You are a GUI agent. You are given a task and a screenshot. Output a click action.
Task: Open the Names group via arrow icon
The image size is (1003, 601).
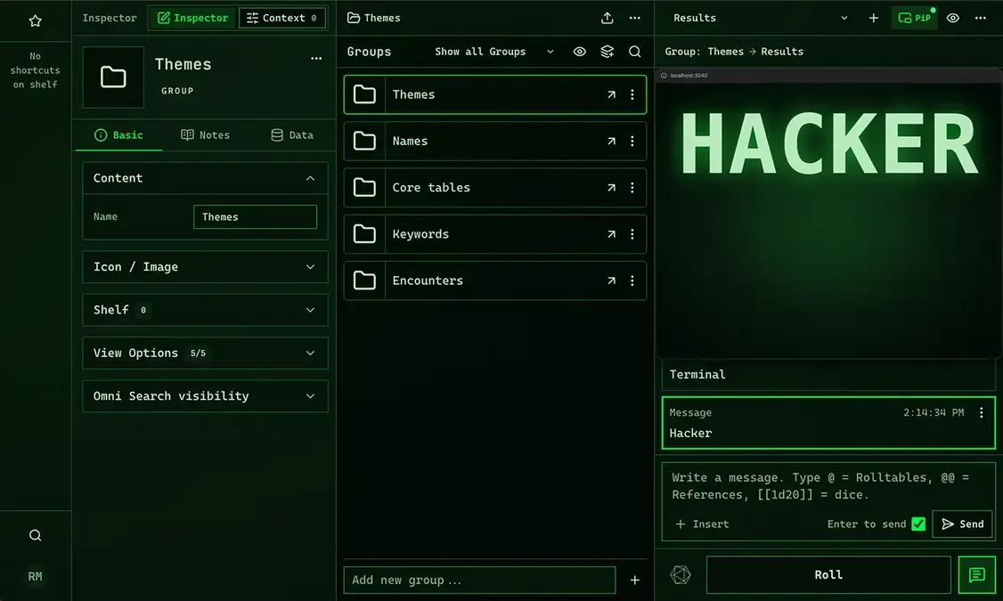(x=612, y=142)
